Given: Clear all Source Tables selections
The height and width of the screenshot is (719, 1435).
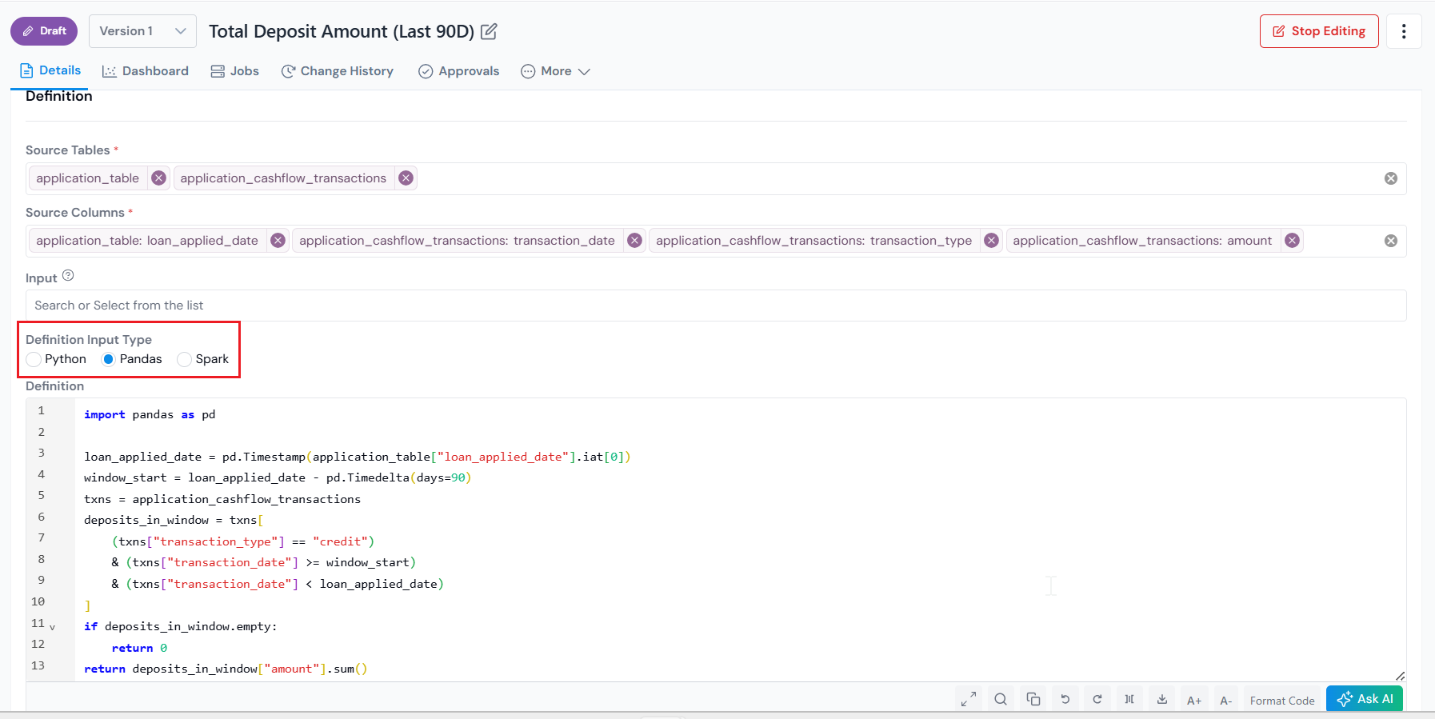Looking at the screenshot, I should (1391, 178).
